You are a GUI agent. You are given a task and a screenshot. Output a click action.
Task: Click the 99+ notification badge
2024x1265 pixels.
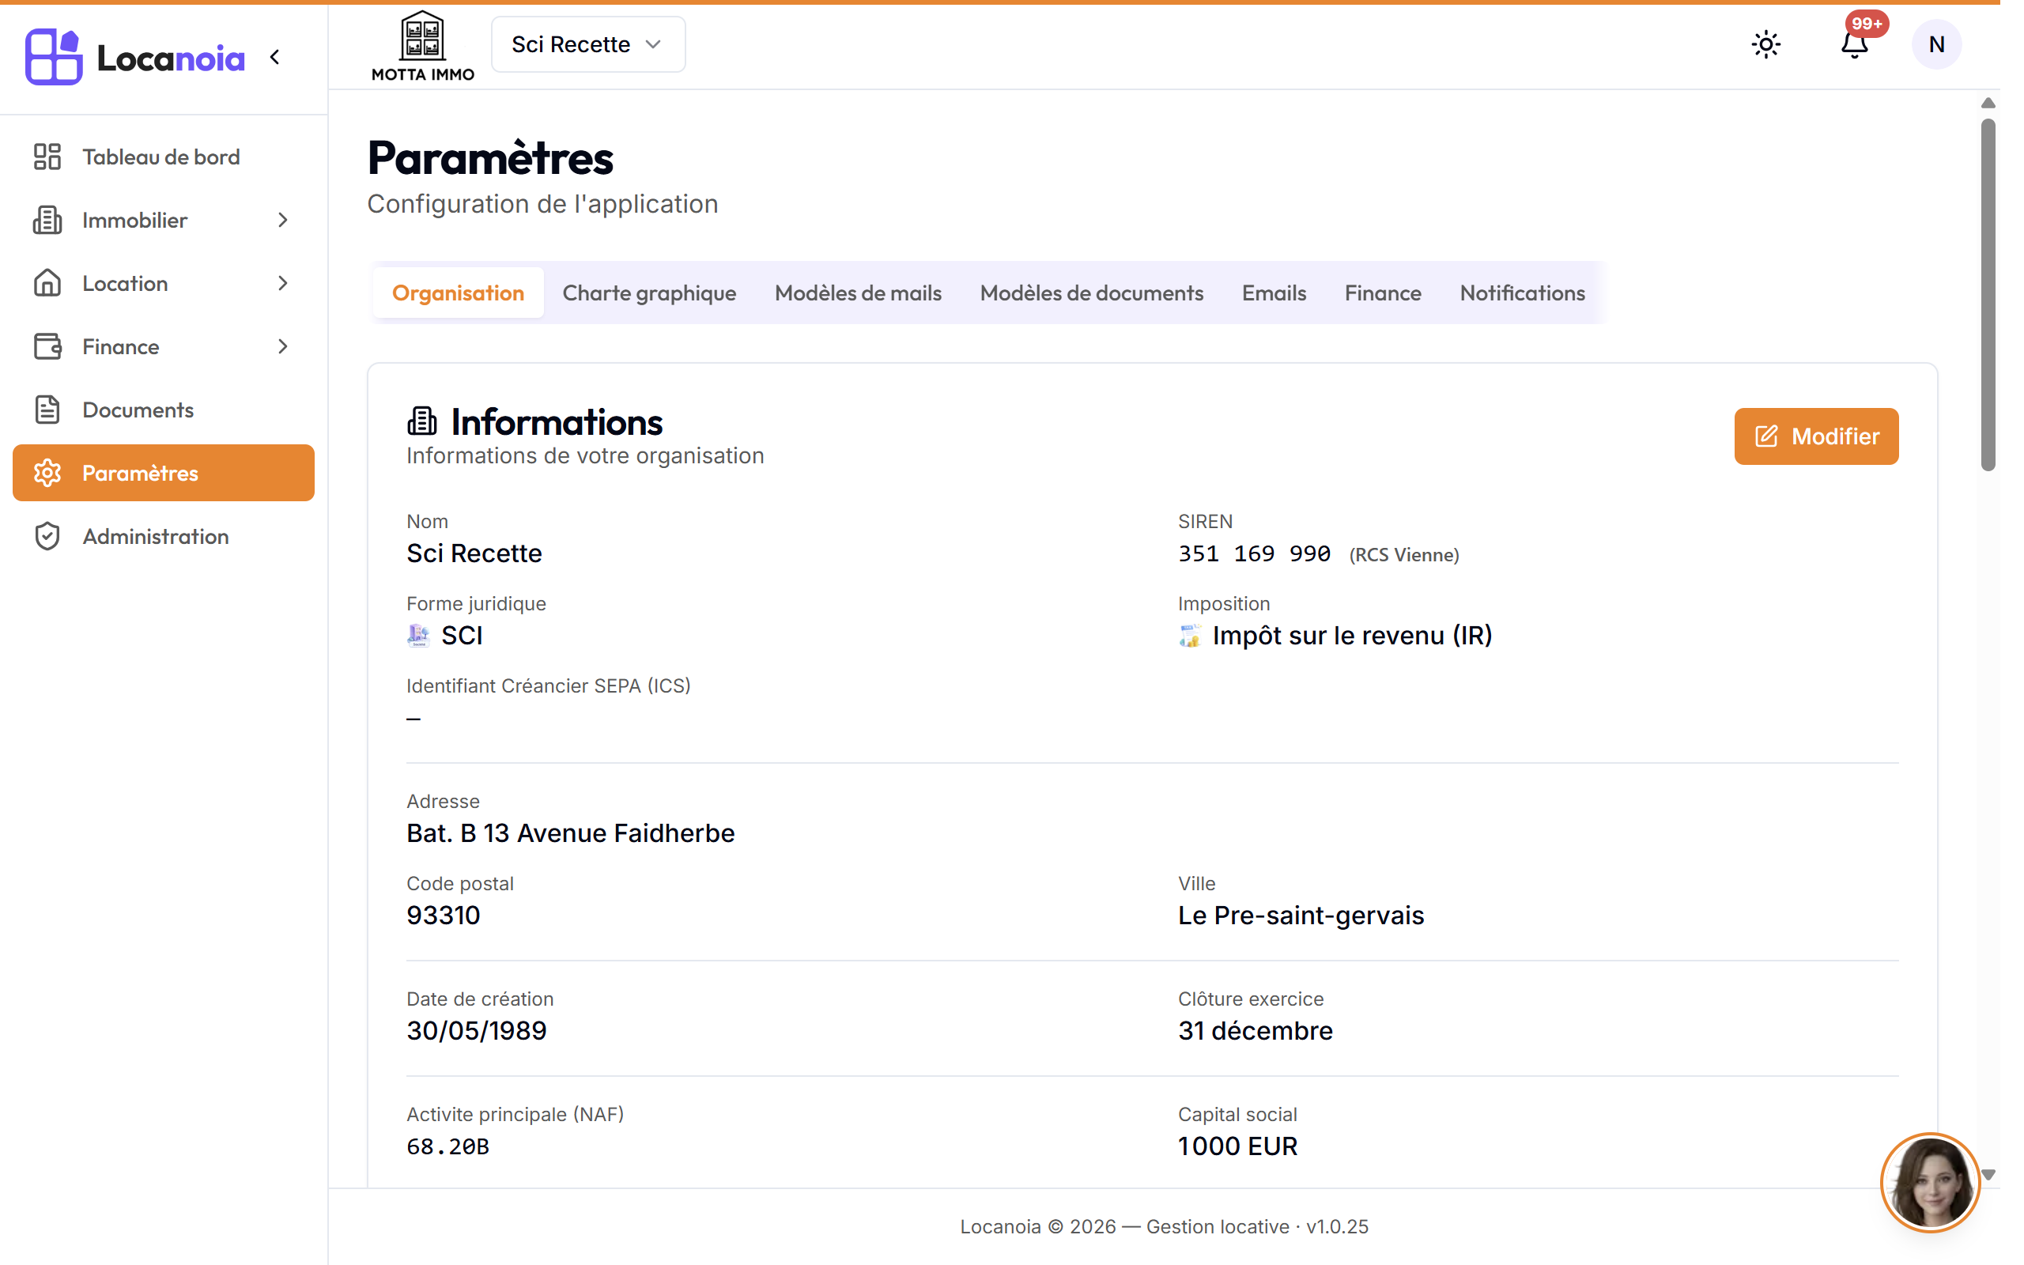(1867, 24)
